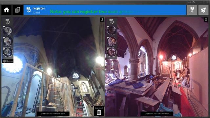Toggle the 3D preview button
The height and width of the screenshot is (118, 210).
click(8, 61)
